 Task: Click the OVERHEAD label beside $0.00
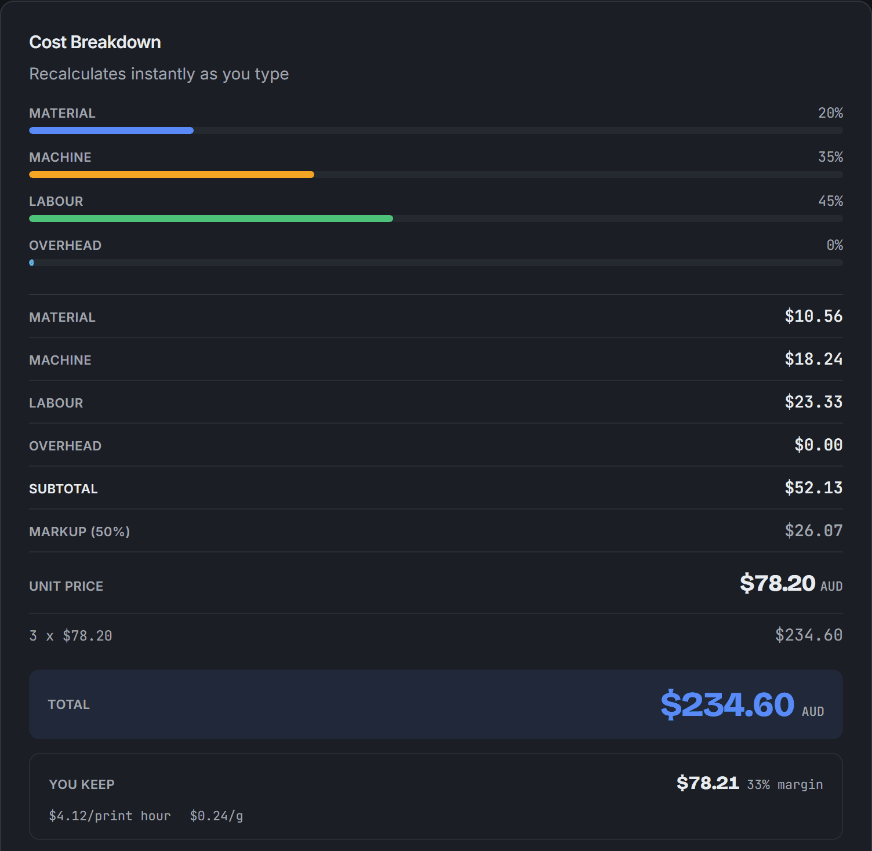pyautogui.click(x=65, y=446)
